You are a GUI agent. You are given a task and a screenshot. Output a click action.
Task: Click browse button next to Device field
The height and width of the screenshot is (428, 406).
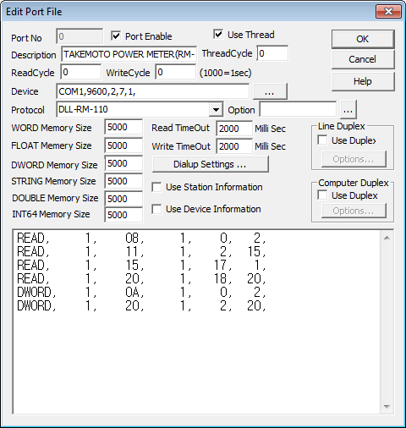pos(270,91)
